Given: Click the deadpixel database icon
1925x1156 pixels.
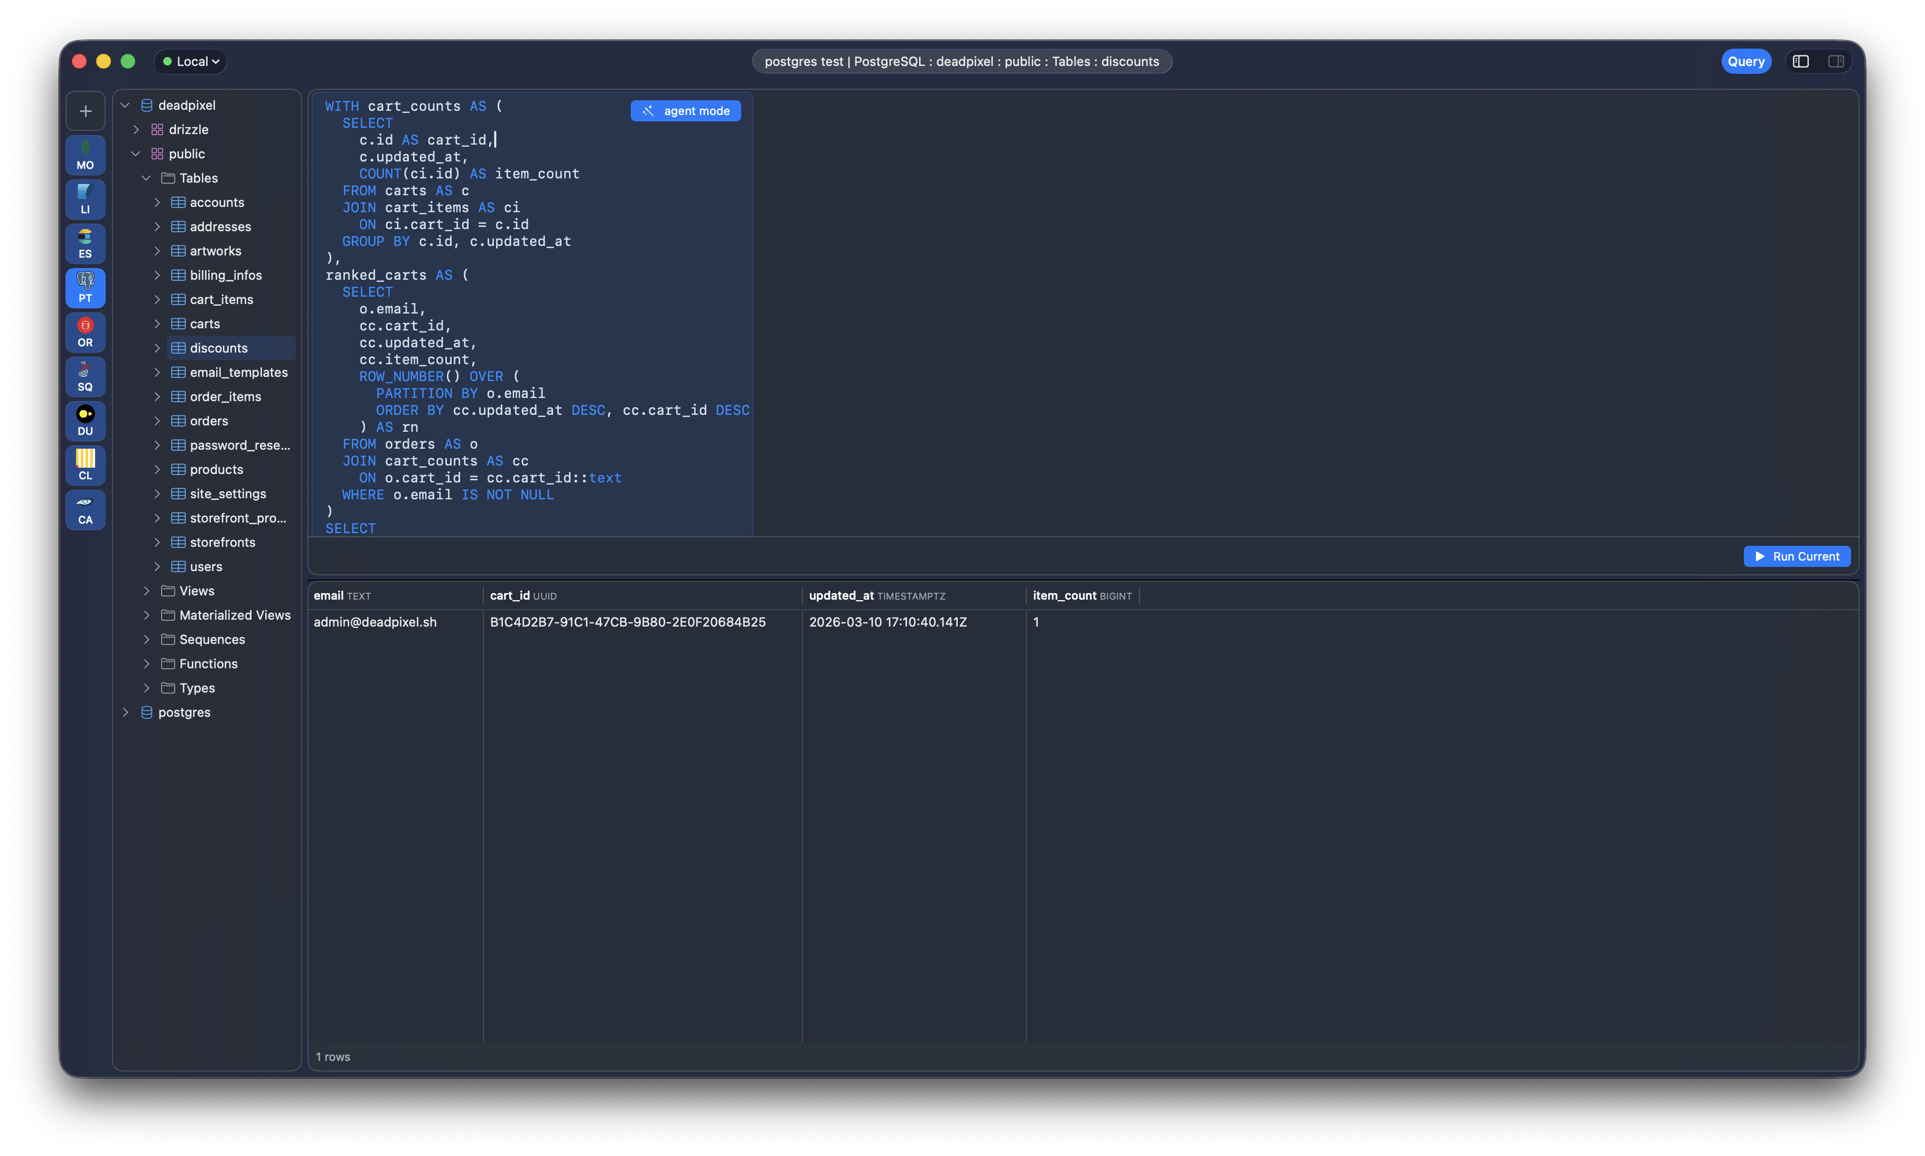Looking at the screenshot, I should coord(146,105).
